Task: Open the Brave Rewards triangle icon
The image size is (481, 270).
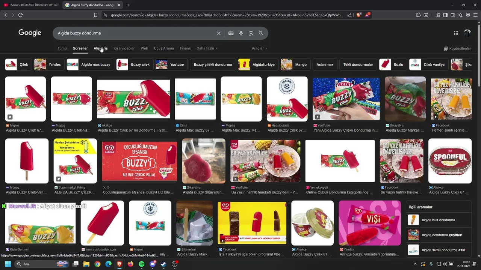Action: point(368,15)
